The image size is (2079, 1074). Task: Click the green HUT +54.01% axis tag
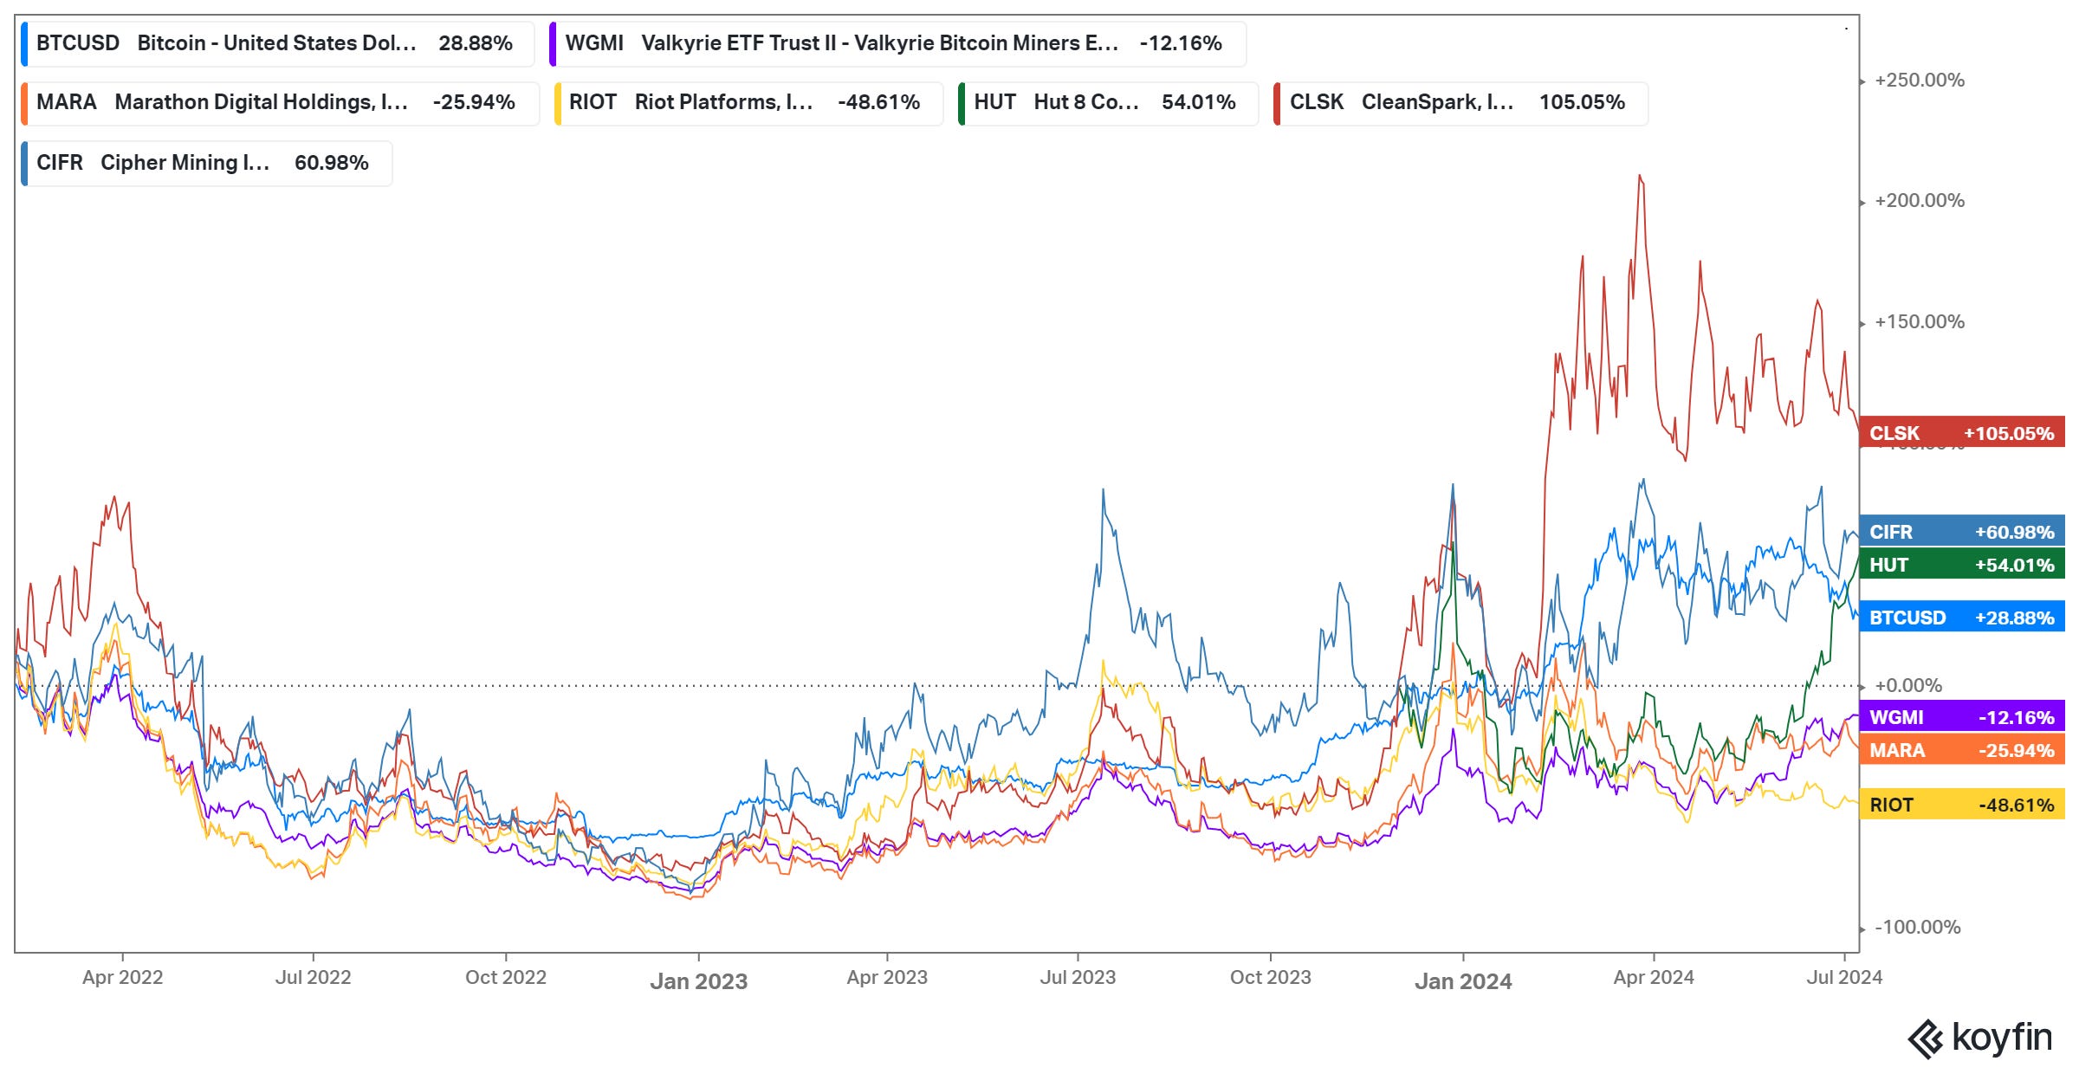point(1961,565)
